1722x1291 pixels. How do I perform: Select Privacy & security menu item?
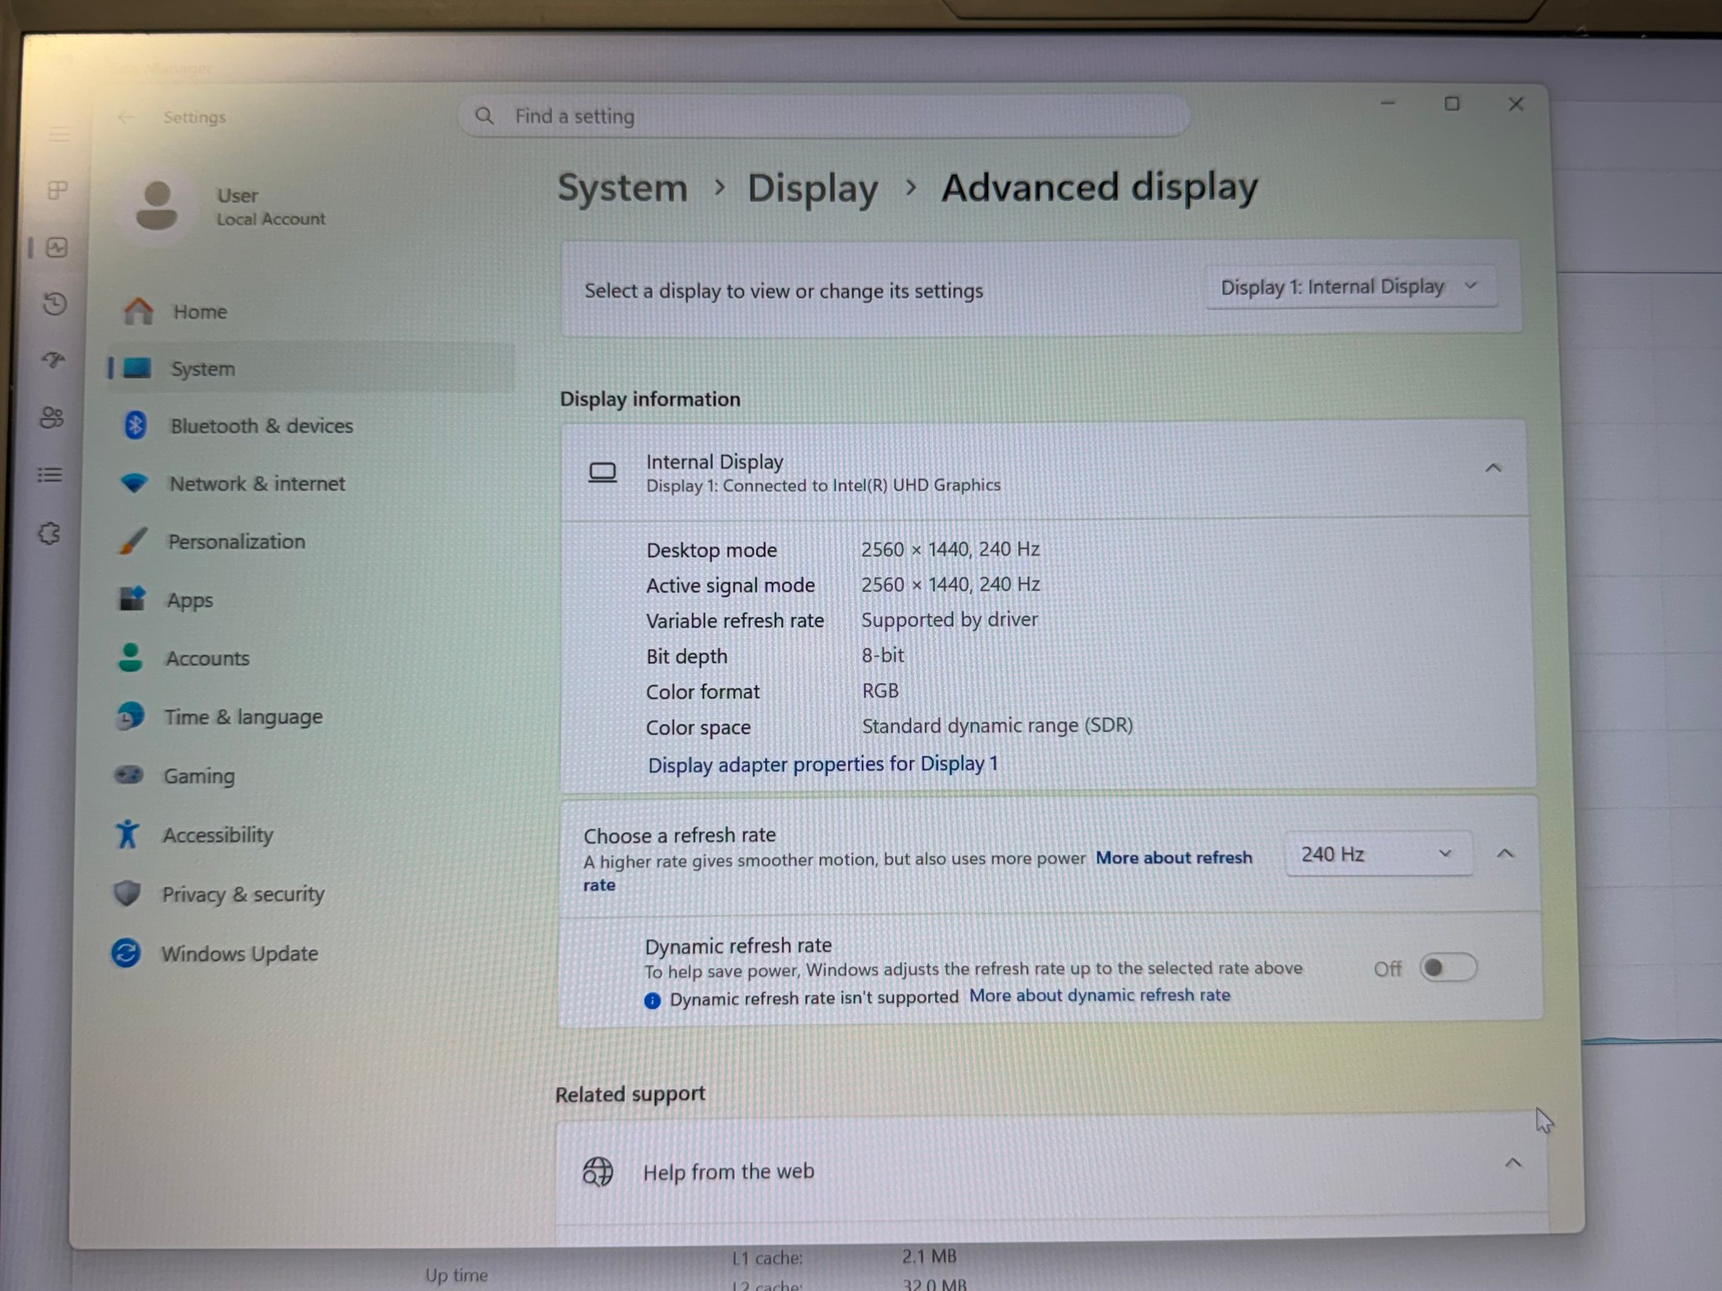(x=243, y=894)
